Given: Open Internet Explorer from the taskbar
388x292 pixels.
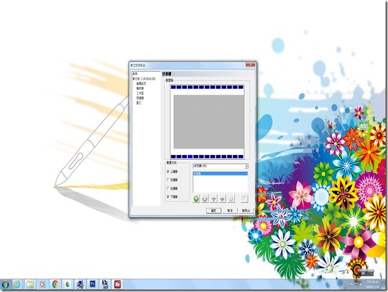Looking at the screenshot, I should [17, 283].
